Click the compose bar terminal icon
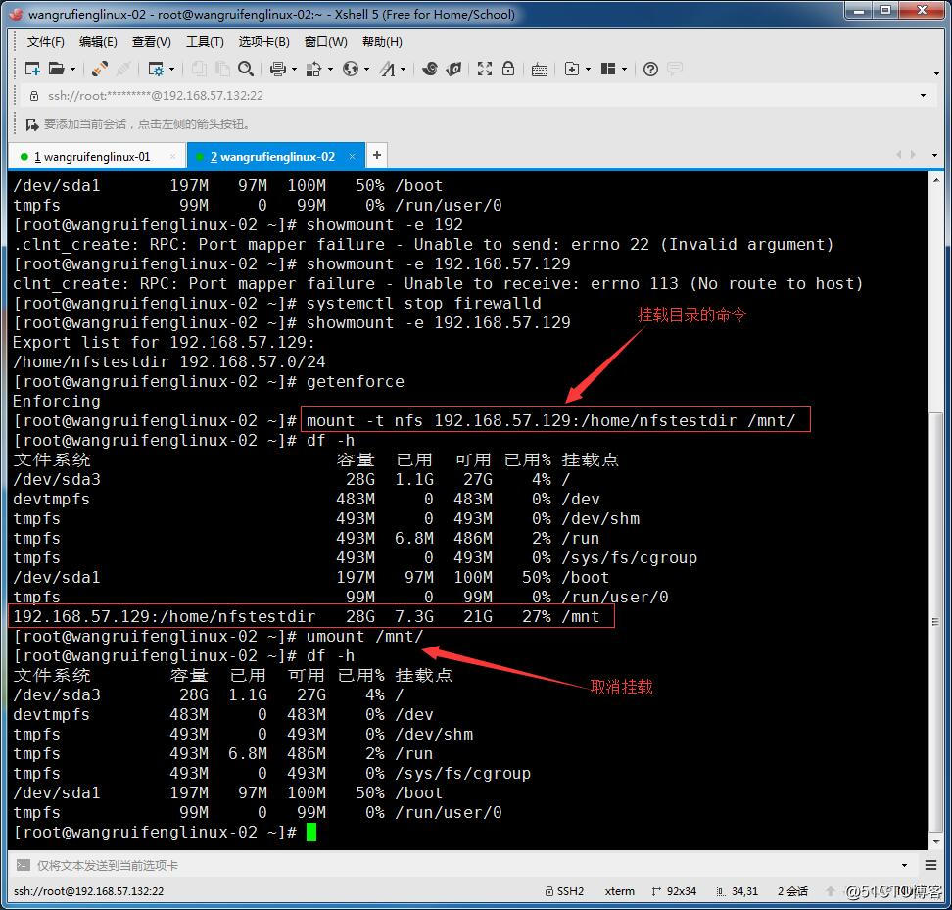 [24, 865]
